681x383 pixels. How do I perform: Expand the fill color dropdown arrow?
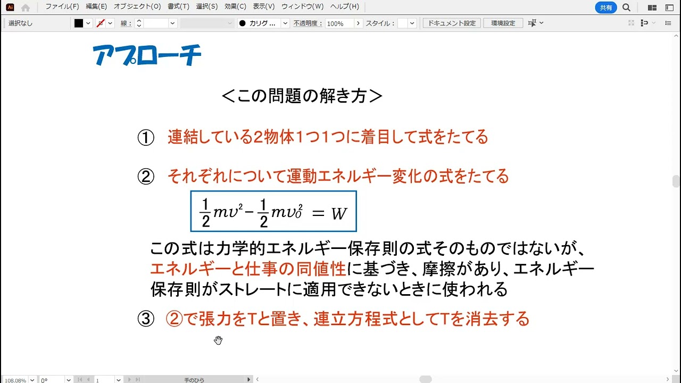pos(88,23)
